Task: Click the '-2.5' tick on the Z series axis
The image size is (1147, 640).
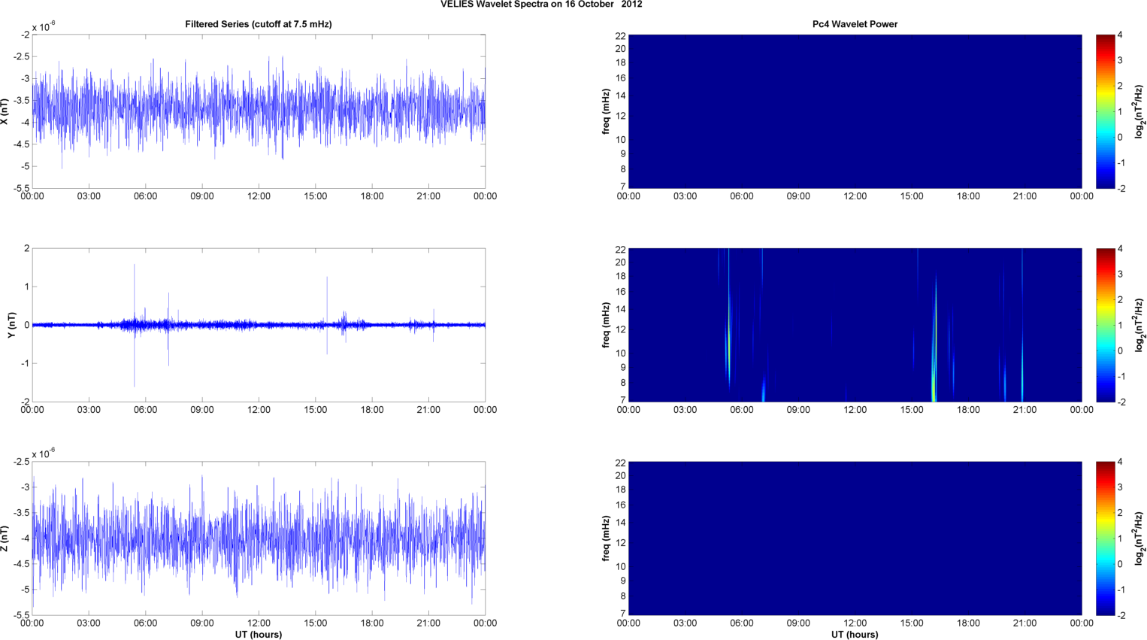Action: click(x=22, y=462)
